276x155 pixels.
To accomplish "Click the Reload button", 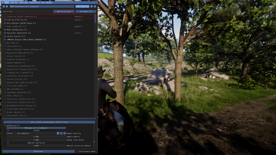I will (38, 152).
